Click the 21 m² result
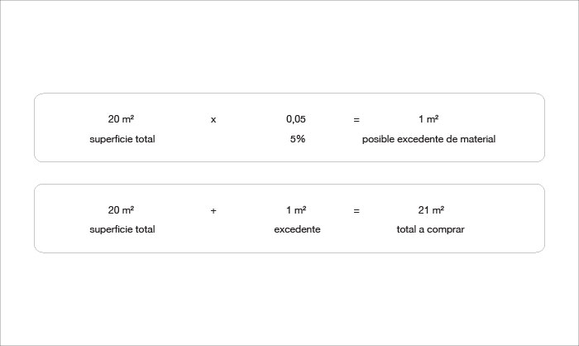579x346 pixels. pyautogui.click(x=431, y=210)
